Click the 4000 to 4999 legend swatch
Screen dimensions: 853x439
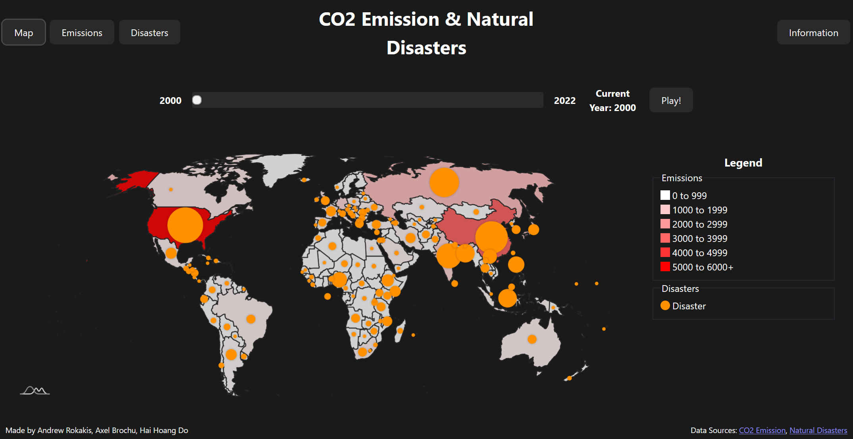click(x=665, y=252)
